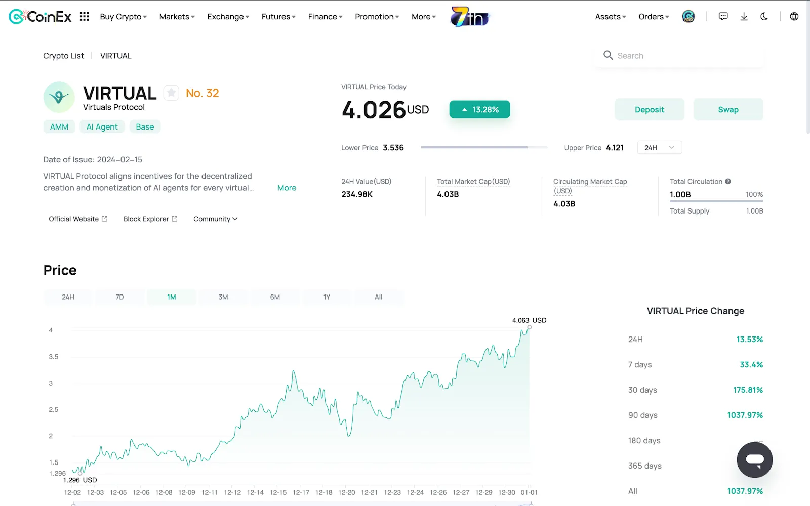This screenshot has width=810, height=506.
Task: Select the 1Y chart tab
Action: click(327, 297)
